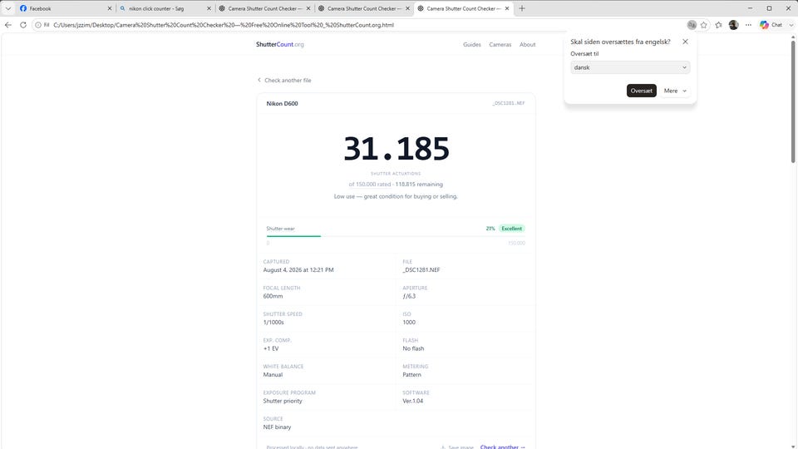Image resolution: width=798 pixels, height=449 pixels.
Task: Open the browser settings and more menu
Action: pos(748,25)
